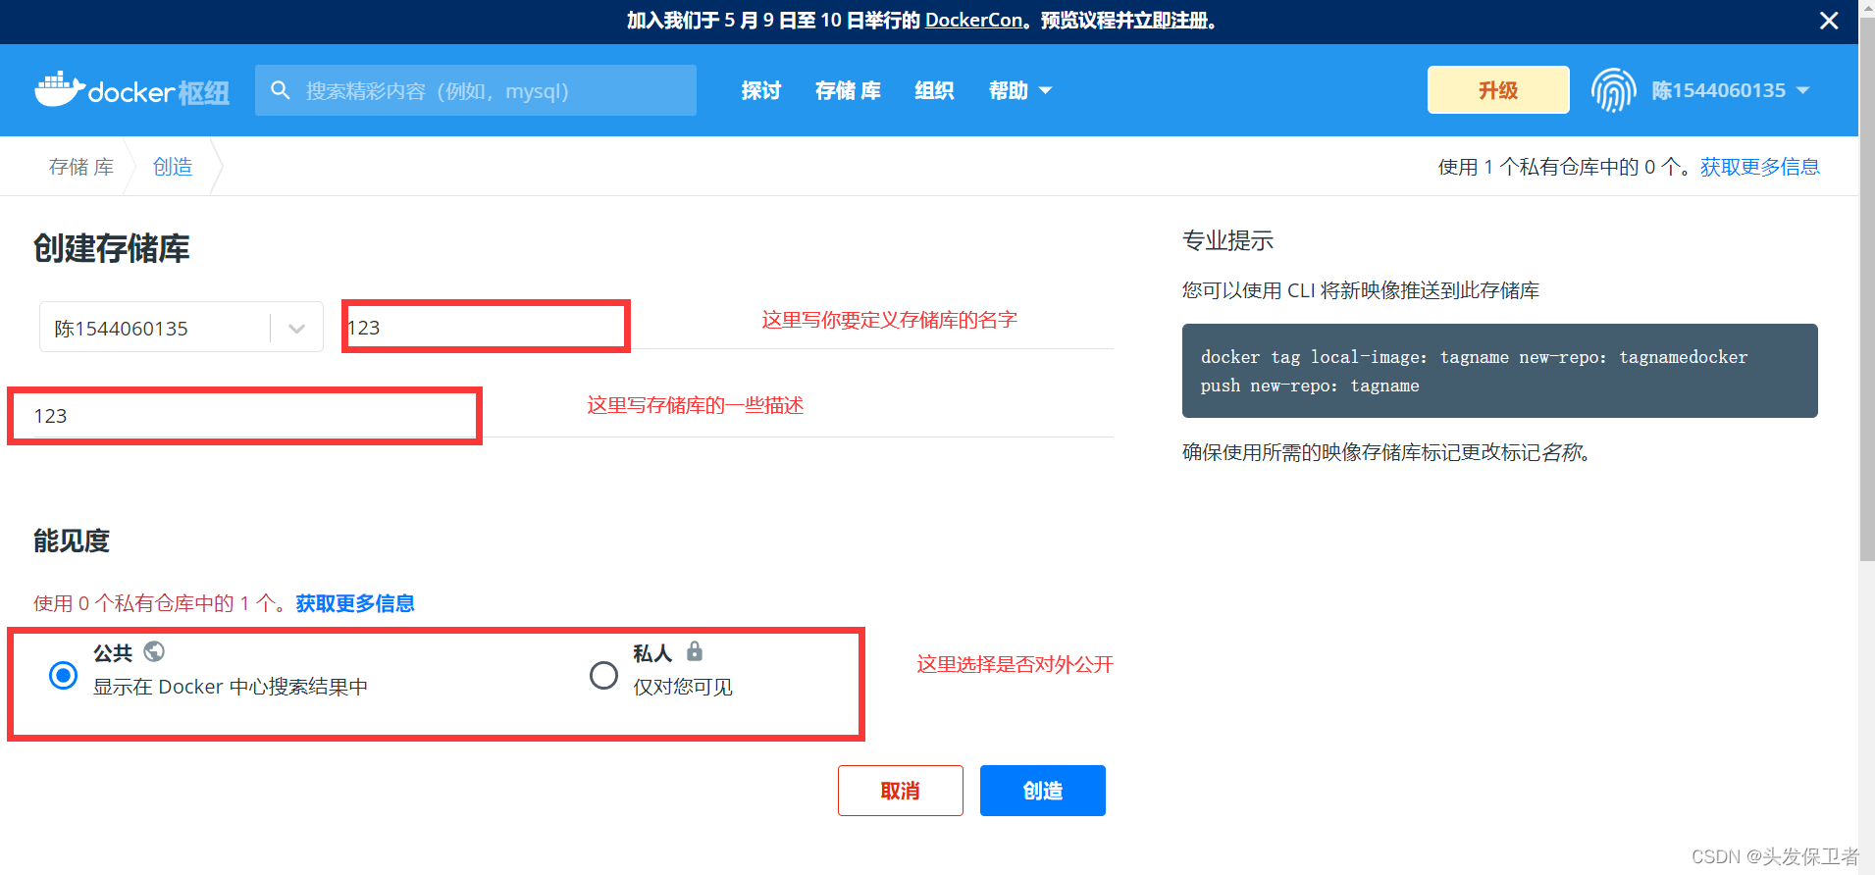Open the 存储库 nav item in header
1875x875 pixels.
click(x=848, y=90)
